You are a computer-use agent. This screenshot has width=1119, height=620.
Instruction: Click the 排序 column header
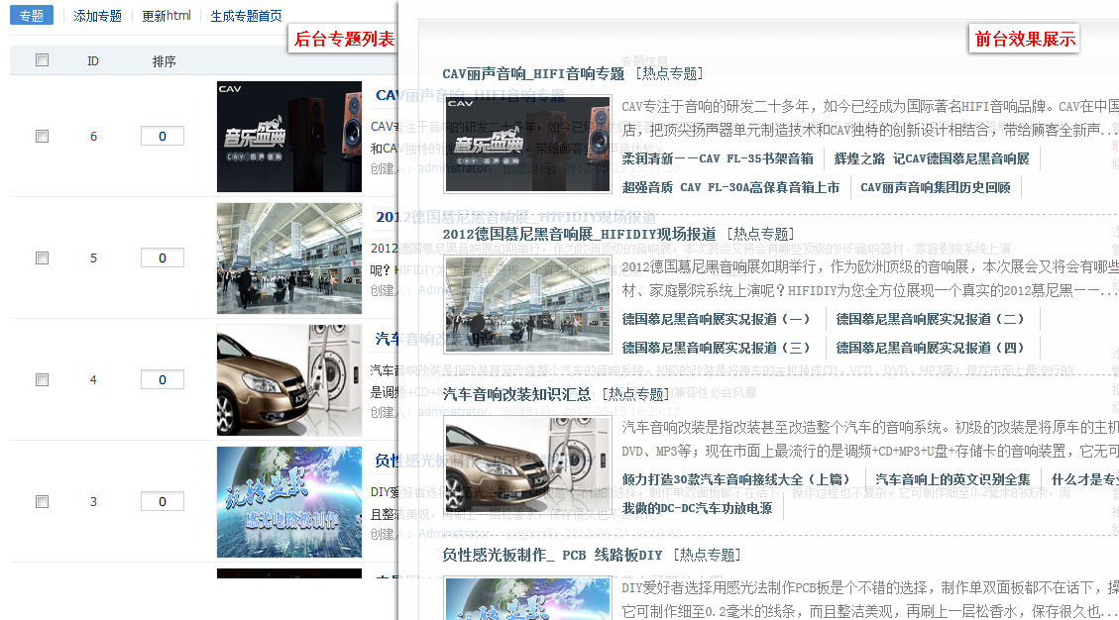(x=165, y=61)
